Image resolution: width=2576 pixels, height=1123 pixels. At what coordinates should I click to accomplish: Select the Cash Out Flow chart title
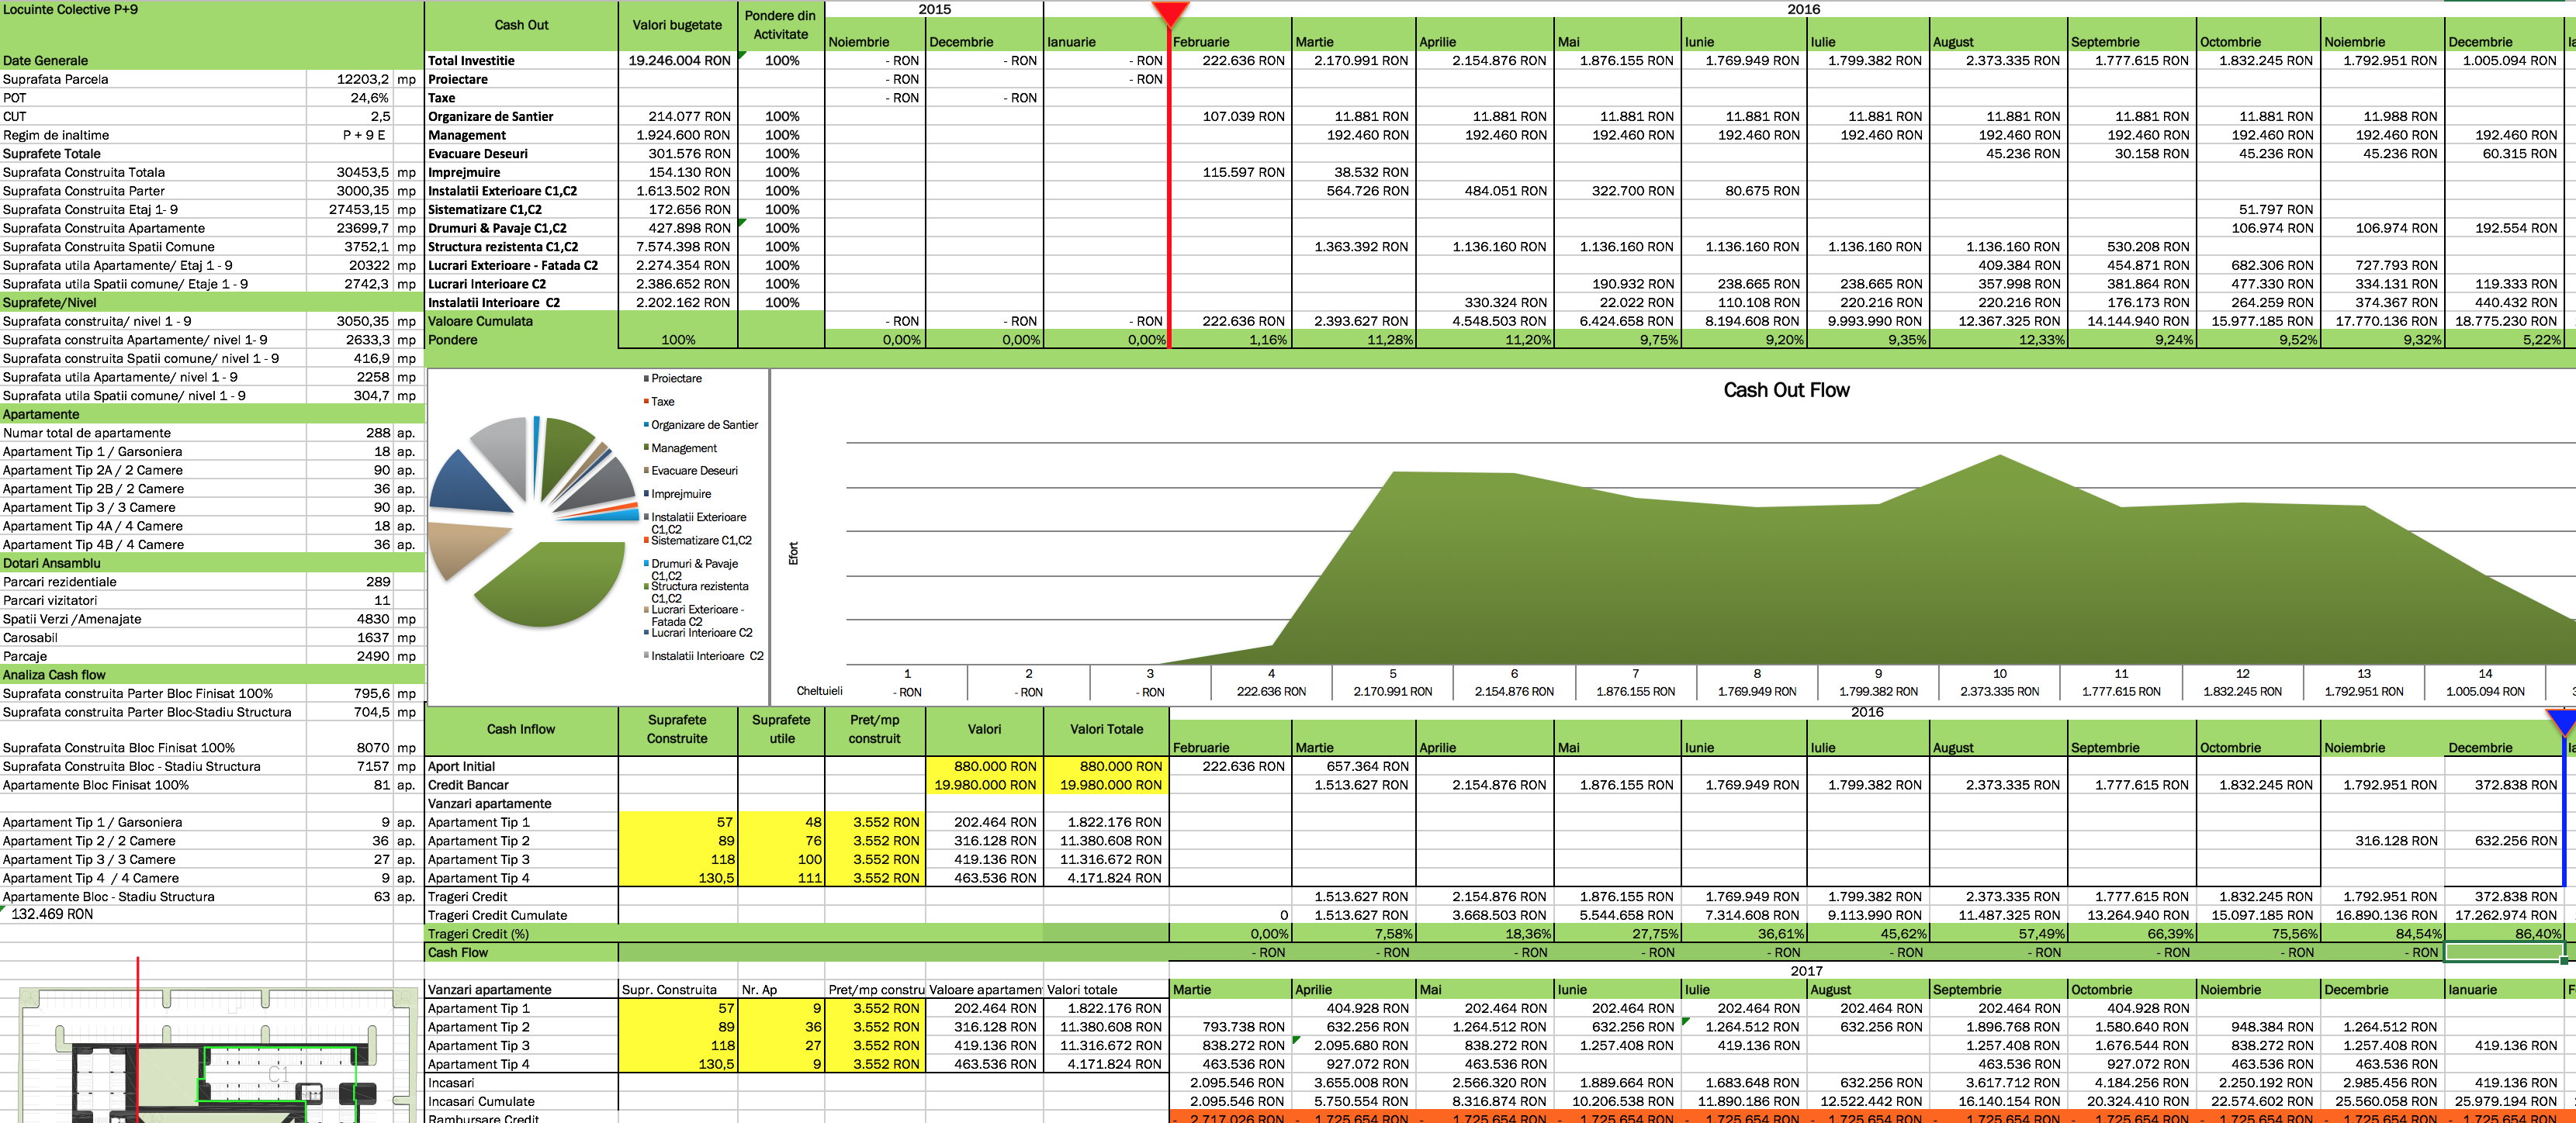tap(1786, 391)
